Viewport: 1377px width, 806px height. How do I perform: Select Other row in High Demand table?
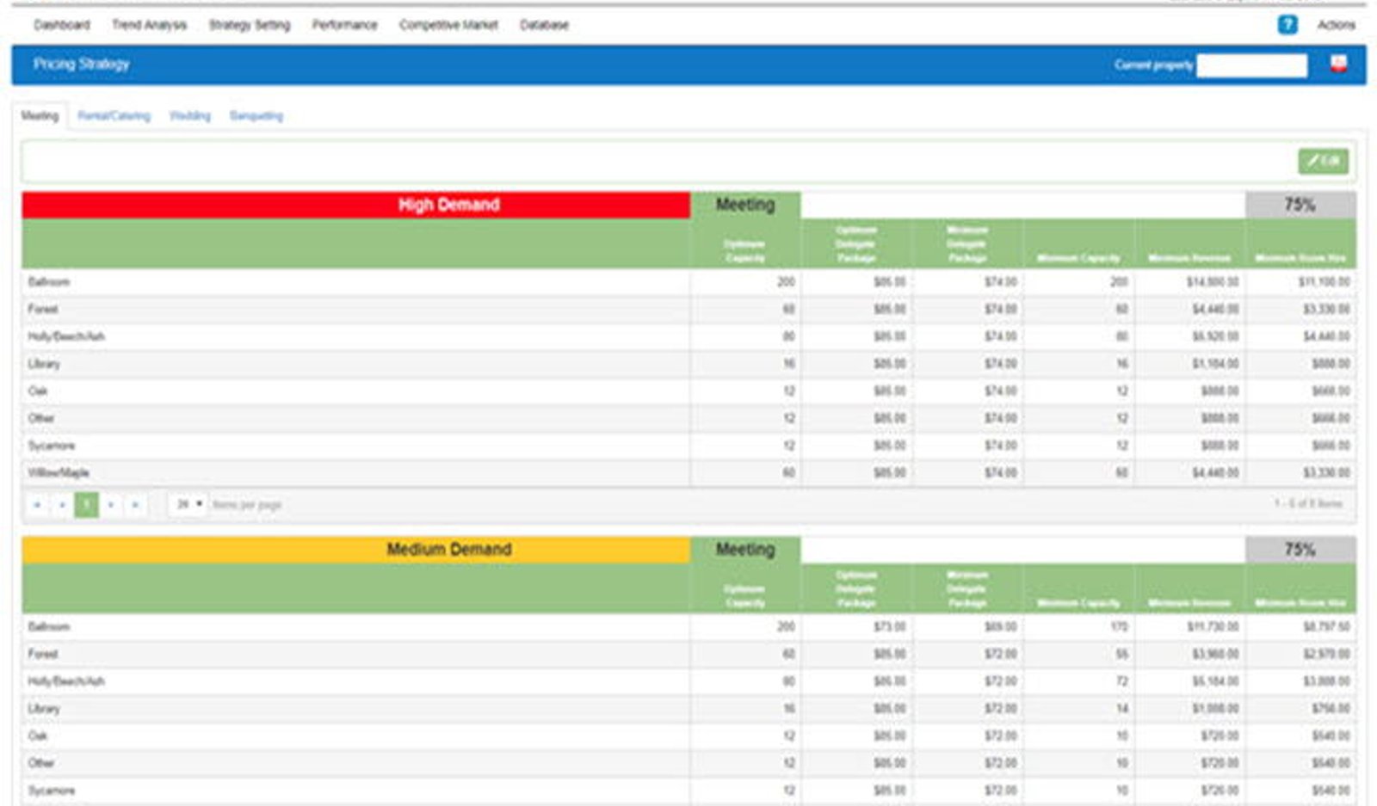pyautogui.click(x=688, y=418)
